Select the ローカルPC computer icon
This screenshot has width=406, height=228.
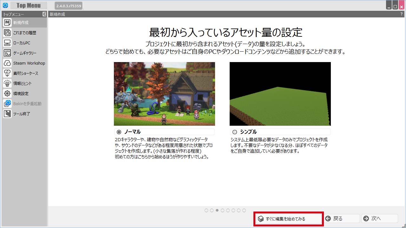7,43
